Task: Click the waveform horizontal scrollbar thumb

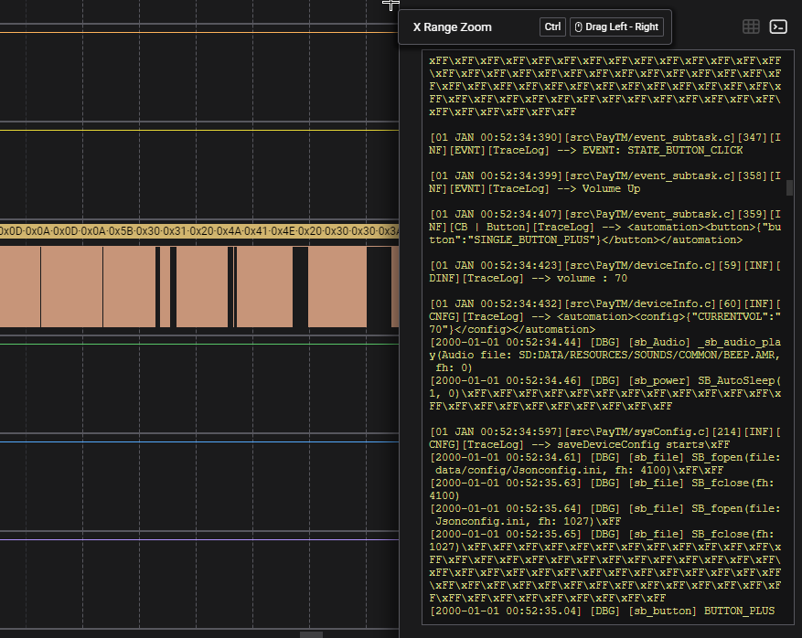Action: (311, 633)
